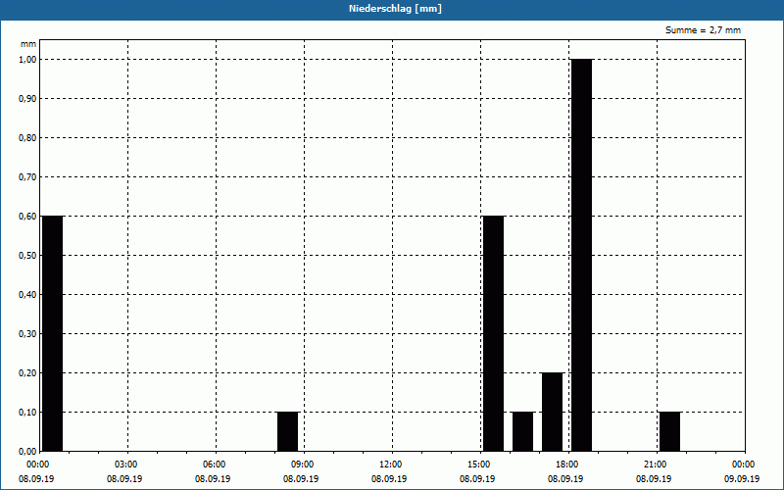
Task: Select the 'Summe = 2,7 mm' total label
Action: [x=703, y=30]
